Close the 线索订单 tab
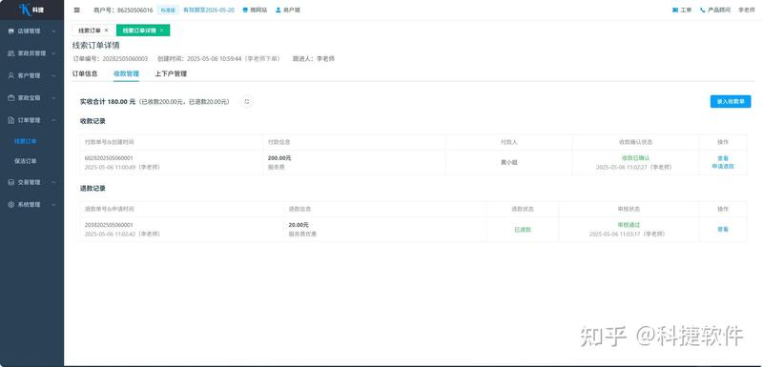 pos(107,31)
